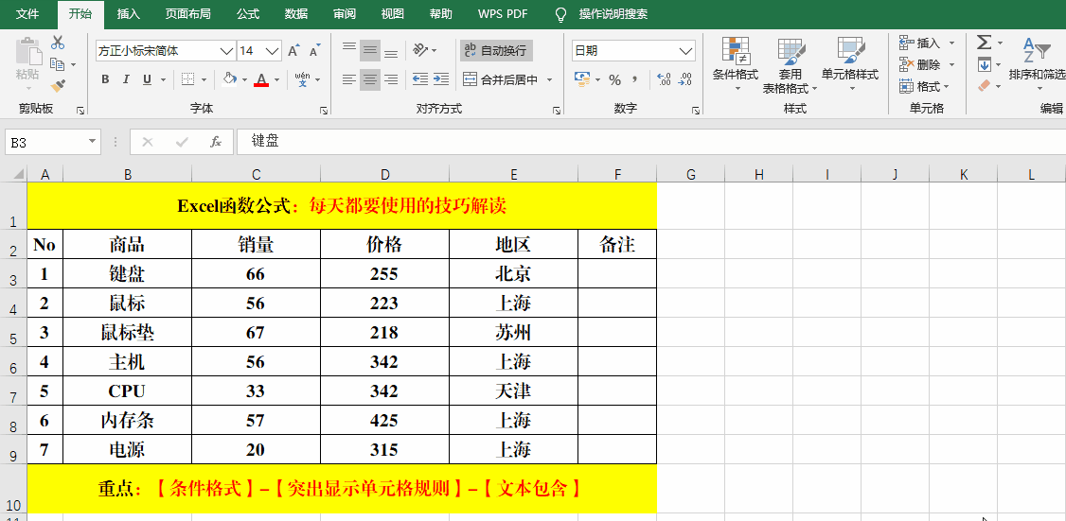Open the number format 日期 dropdown
Screen dimensions: 1066x521
[x=685, y=51]
